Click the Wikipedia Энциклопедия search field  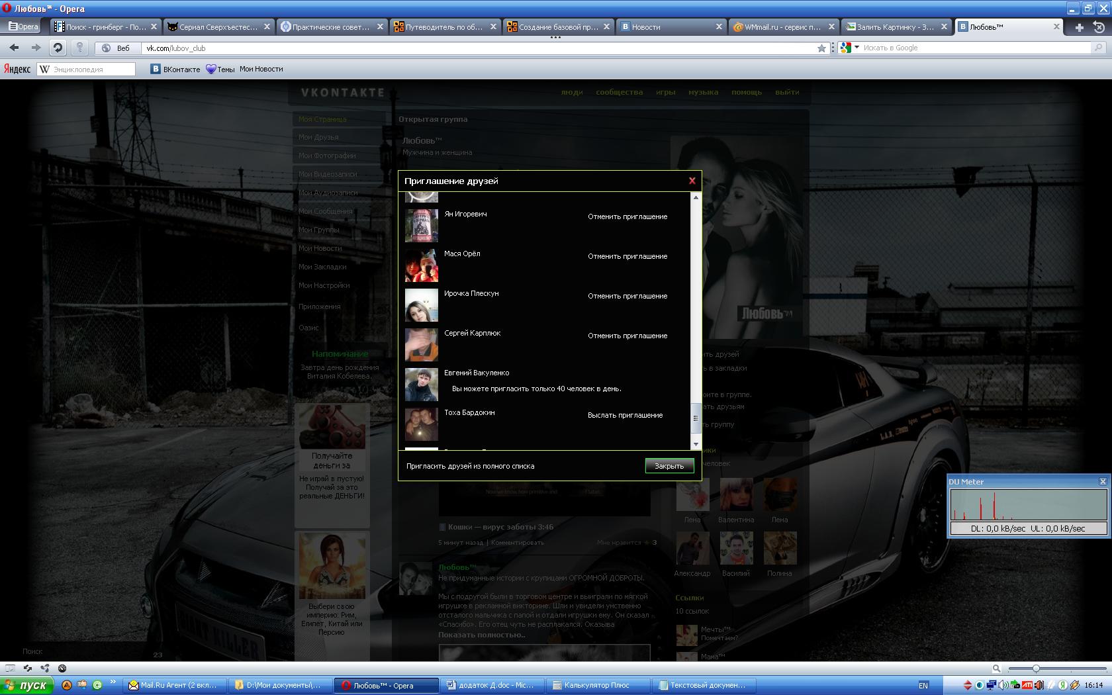click(x=86, y=69)
